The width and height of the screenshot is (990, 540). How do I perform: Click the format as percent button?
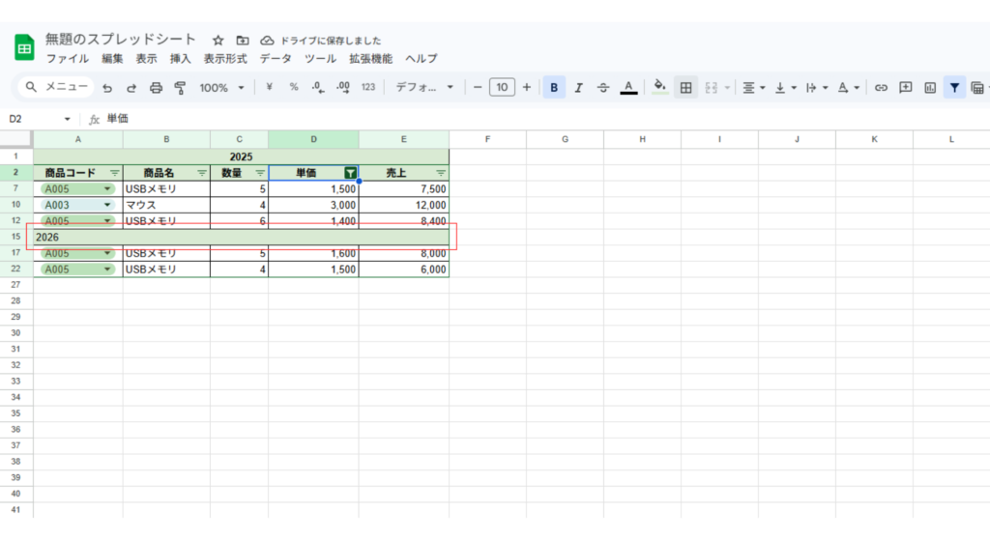(x=294, y=88)
